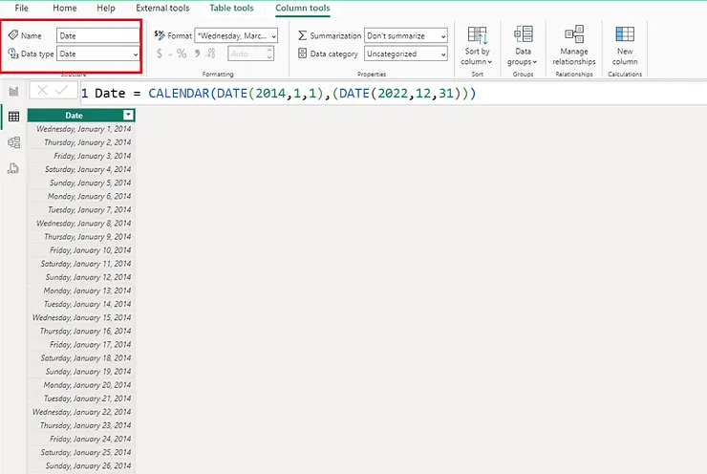Apply thousands separator comma format
This screenshot has height=474, width=707.
[x=198, y=54]
